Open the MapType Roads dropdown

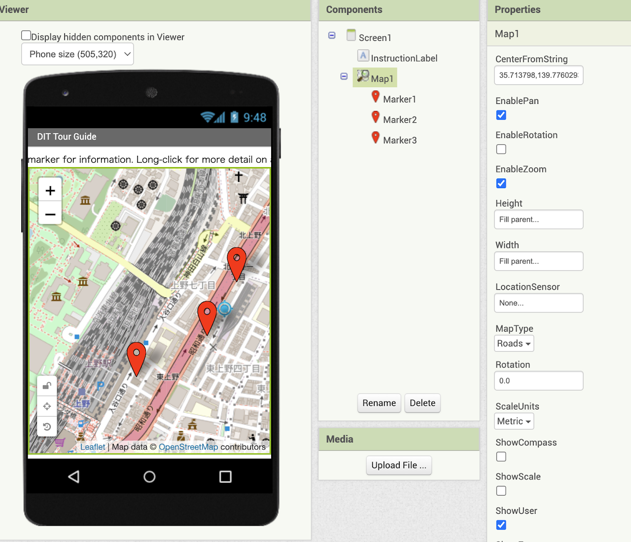tap(514, 343)
